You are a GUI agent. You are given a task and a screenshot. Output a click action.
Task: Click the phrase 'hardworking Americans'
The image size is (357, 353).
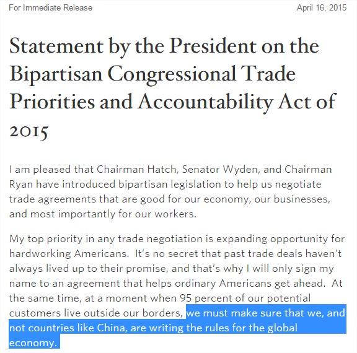point(69,254)
